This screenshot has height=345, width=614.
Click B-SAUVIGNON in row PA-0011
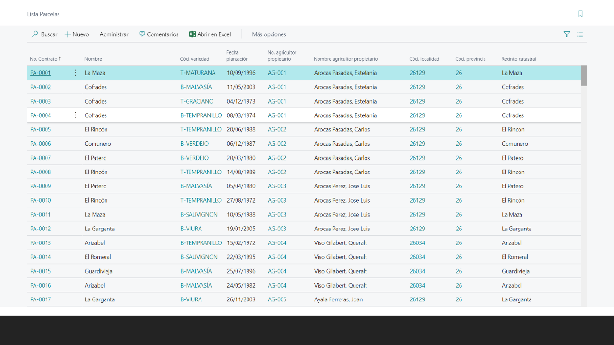tap(199, 215)
